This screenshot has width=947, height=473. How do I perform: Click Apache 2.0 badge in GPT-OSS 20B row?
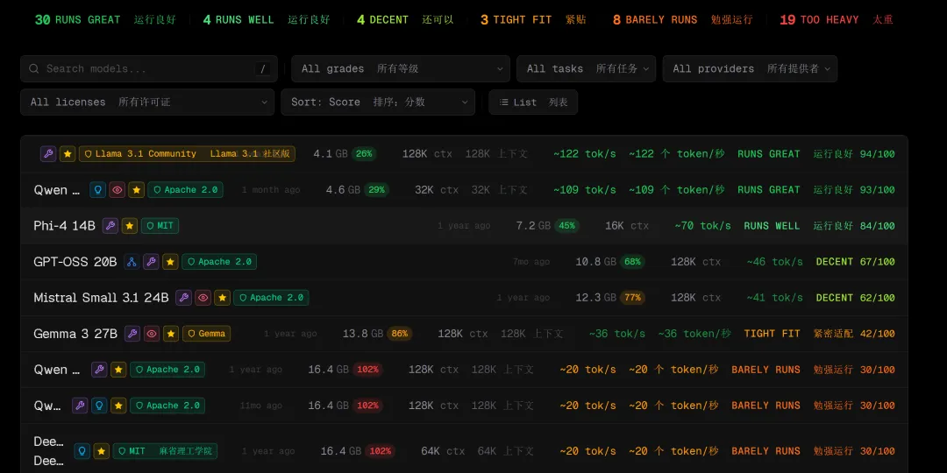219,262
